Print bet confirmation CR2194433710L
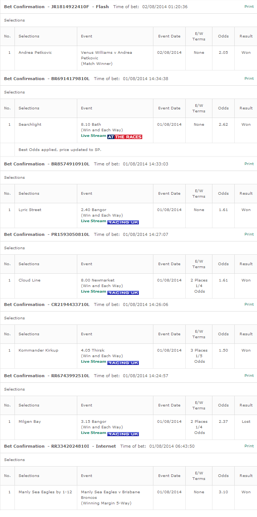257x517 pixels. tap(249, 304)
